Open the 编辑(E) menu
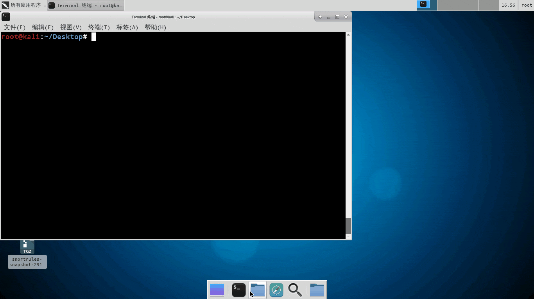 click(x=43, y=27)
